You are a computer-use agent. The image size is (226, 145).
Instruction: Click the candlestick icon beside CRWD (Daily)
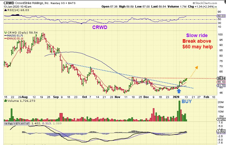5,33
